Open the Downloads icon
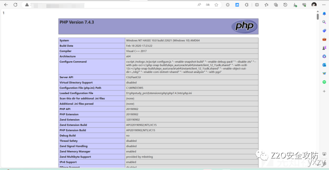The image size is (329, 170). [295, 5]
